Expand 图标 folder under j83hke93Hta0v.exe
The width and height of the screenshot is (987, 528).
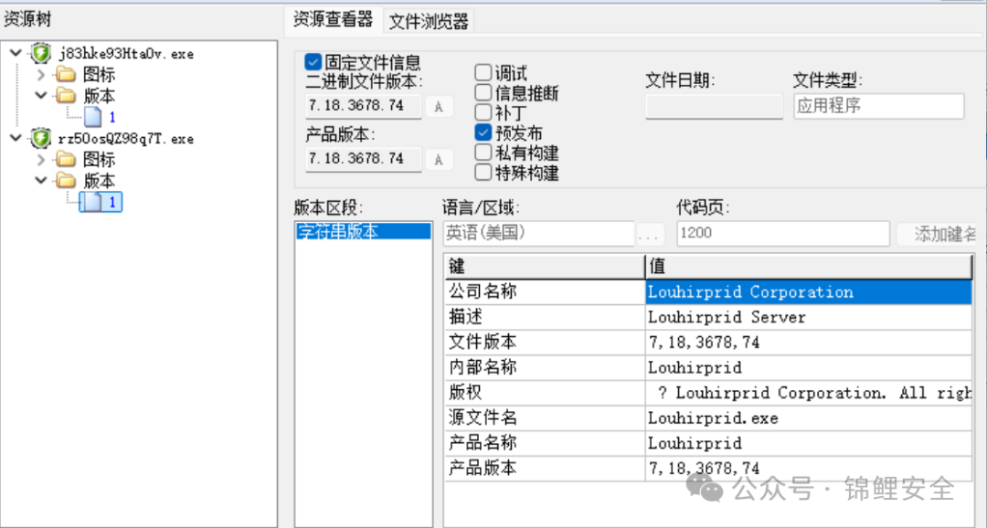41,75
